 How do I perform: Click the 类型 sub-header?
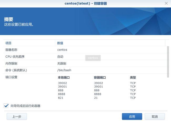[133, 78]
